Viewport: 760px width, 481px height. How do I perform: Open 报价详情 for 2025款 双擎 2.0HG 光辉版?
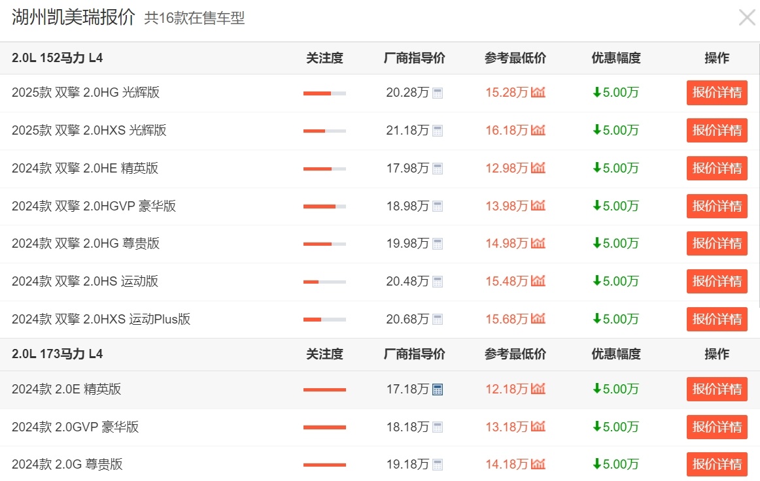point(717,93)
